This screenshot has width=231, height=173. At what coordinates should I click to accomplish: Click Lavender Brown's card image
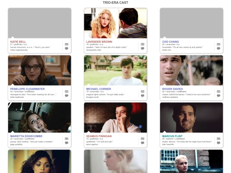[115, 23]
